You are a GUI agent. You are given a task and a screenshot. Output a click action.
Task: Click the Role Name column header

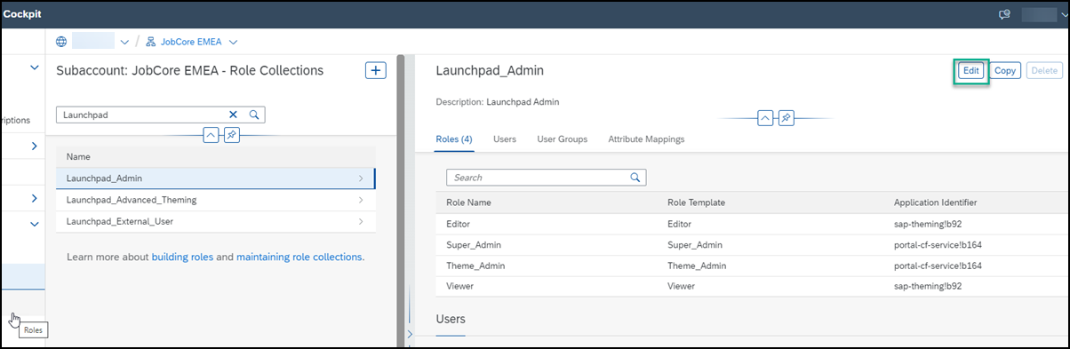[x=468, y=202]
